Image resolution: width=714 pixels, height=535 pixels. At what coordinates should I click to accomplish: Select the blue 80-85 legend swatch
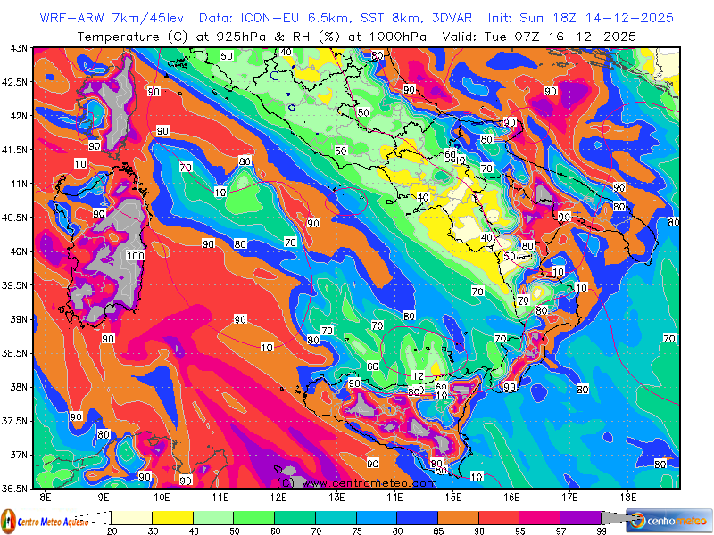point(417,517)
